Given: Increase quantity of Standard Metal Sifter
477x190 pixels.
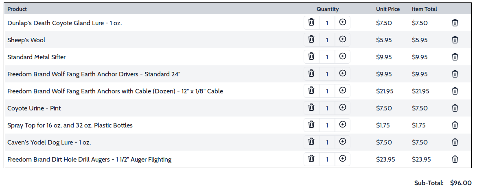Looking at the screenshot, I should pyautogui.click(x=343, y=56).
